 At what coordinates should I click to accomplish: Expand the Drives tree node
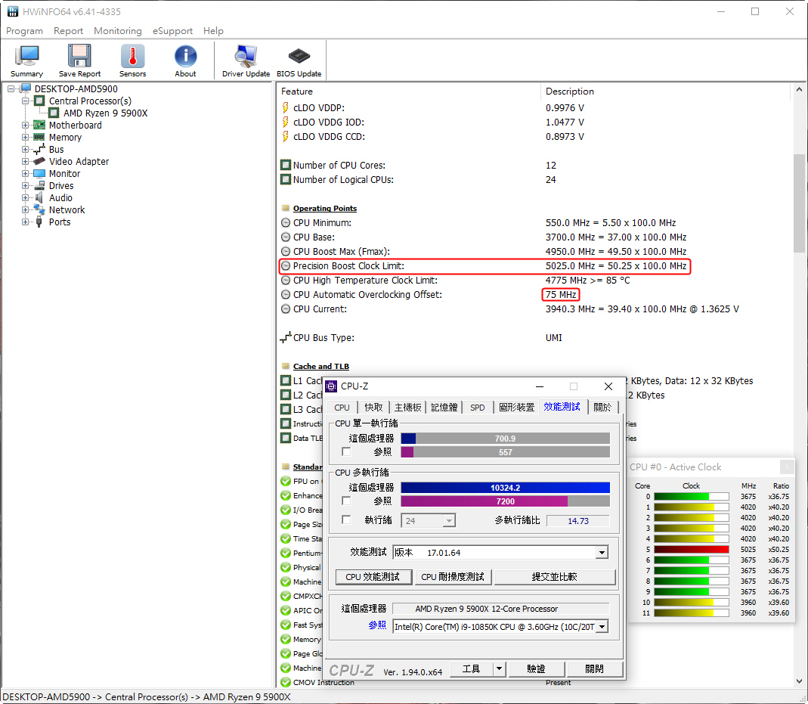[25, 185]
